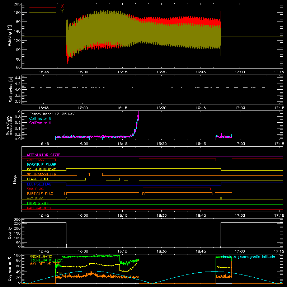Viewport: 287px width, 287px height.
Task: Click the Collimator 8 legend label
Action: coord(40,118)
